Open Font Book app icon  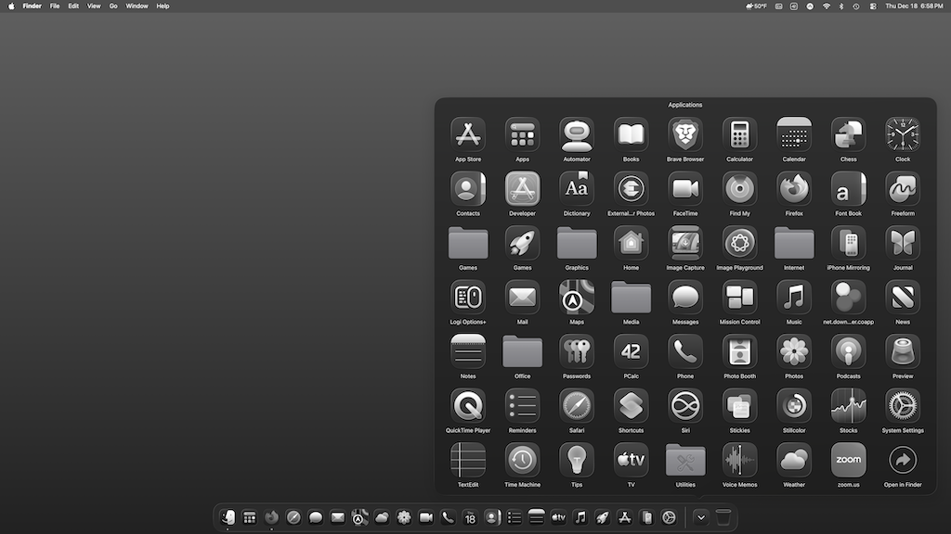pyautogui.click(x=848, y=189)
